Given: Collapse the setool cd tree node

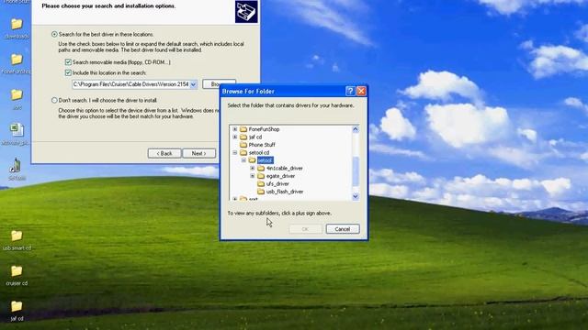Looking at the screenshot, I should coord(235,153).
